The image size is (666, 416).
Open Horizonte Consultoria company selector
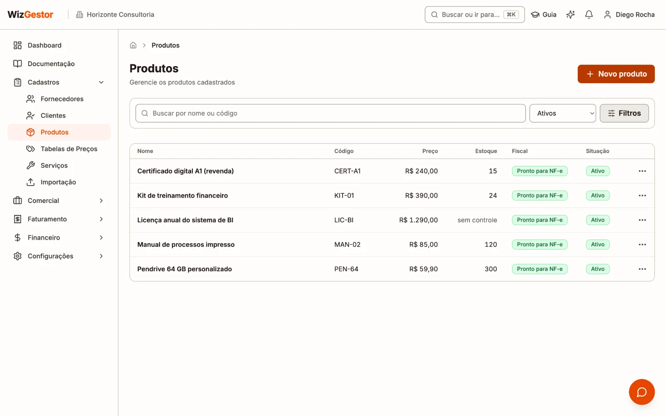[x=115, y=15]
